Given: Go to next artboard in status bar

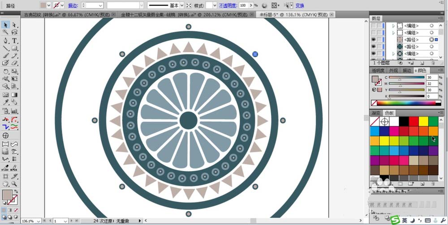Looking at the screenshot, I should pyautogui.click(x=71, y=221).
